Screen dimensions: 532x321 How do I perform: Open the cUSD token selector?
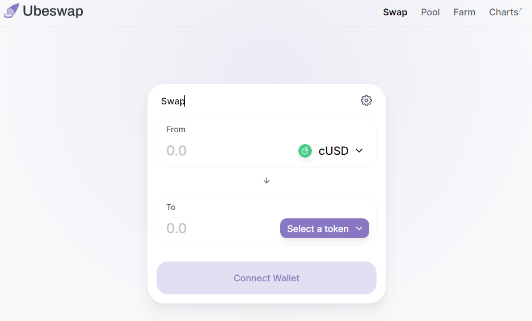pos(333,151)
